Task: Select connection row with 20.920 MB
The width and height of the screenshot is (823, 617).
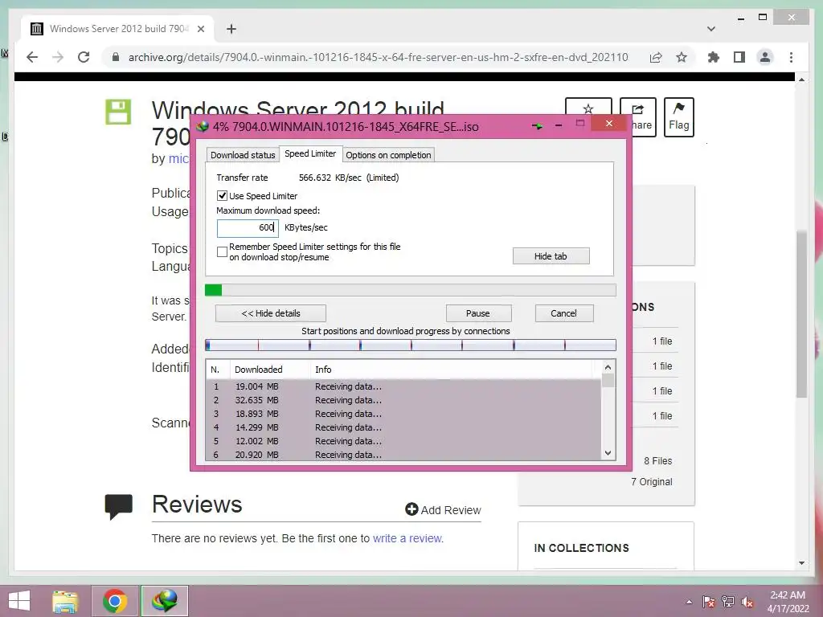Action: pos(403,455)
